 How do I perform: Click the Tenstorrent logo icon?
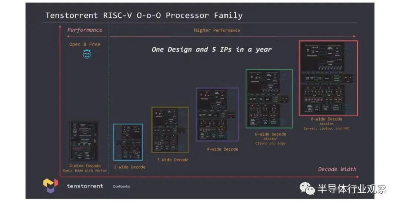[x=50, y=186]
